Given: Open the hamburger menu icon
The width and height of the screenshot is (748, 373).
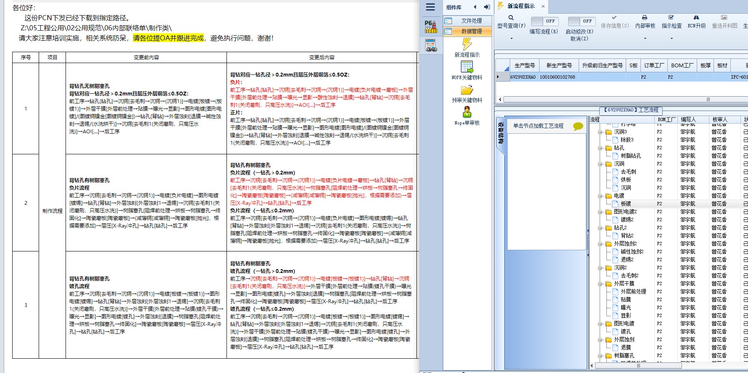Looking at the screenshot, I should click(430, 7).
